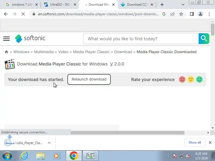Bookmark this page with the star icon
The width and height of the screenshot is (215, 161).
click(x=181, y=14)
